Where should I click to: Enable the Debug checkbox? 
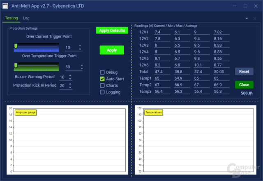[102, 72]
